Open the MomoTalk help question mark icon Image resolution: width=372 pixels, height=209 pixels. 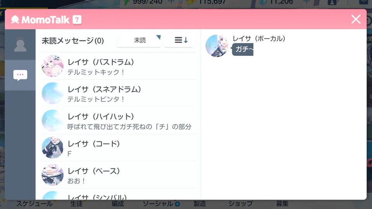(77, 20)
